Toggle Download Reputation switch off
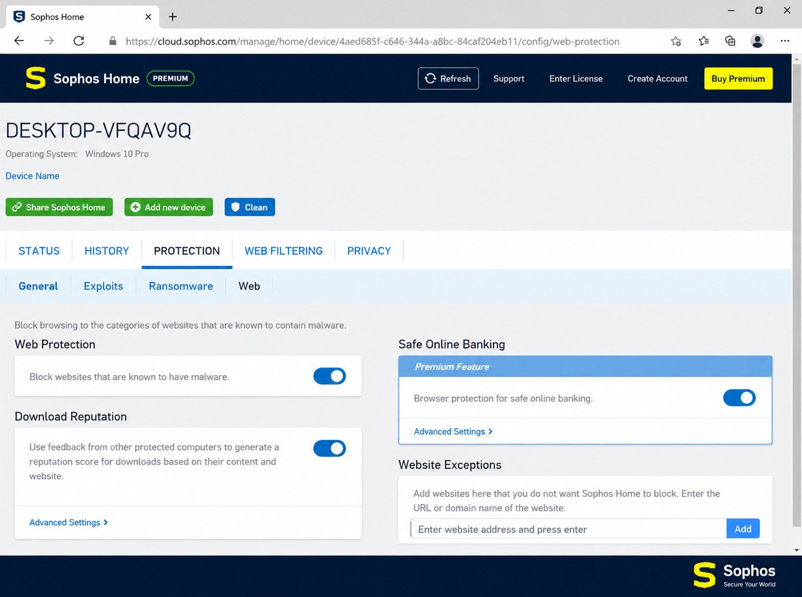 point(329,449)
